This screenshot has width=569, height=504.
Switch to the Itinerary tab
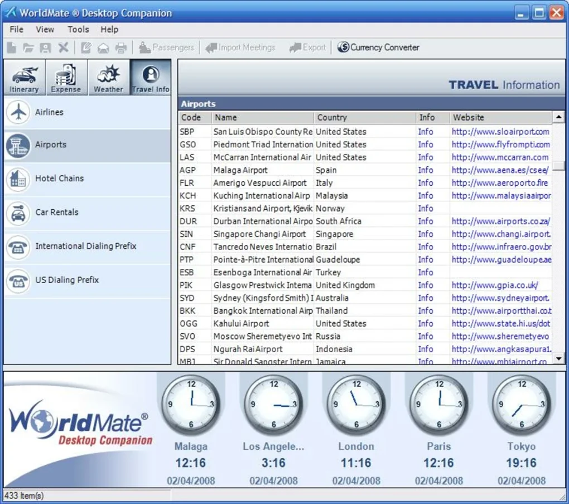click(25, 78)
